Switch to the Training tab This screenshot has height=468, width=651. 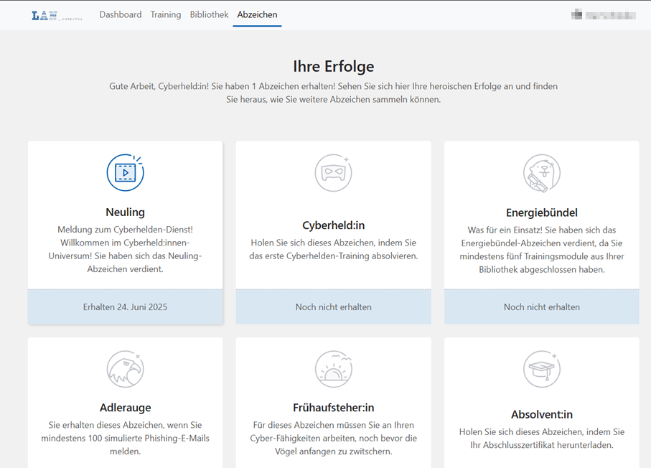(x=166, y=15)
